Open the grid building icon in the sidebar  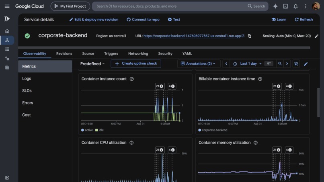(7, 67)
